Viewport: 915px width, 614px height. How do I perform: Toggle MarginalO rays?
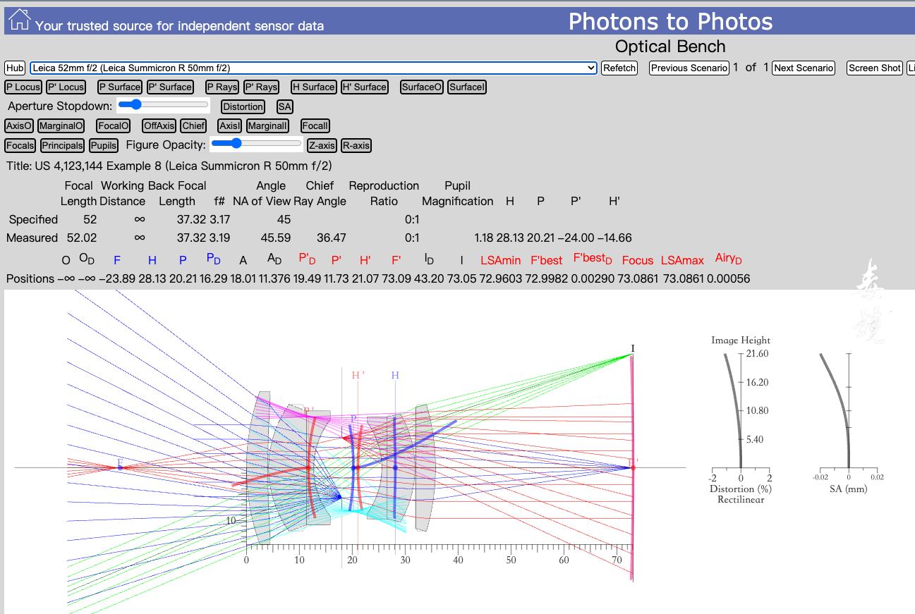(x=61, y=126)
